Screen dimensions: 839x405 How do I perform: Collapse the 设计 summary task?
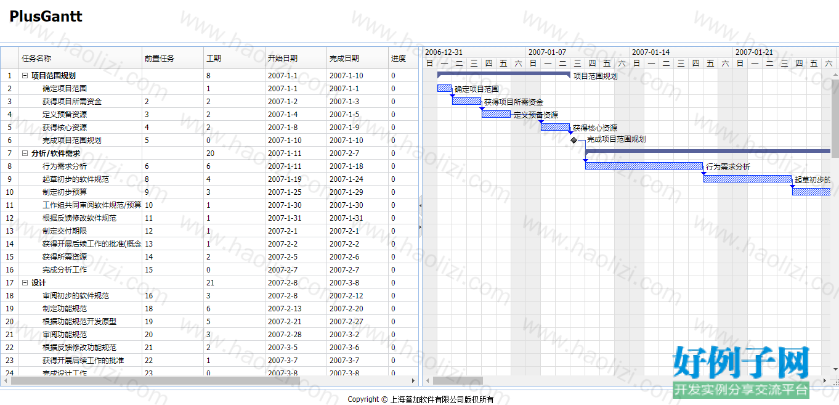tap(25, 282)
